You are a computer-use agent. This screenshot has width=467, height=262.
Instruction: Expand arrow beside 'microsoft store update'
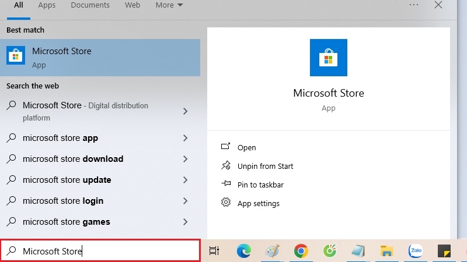[185, 180]
